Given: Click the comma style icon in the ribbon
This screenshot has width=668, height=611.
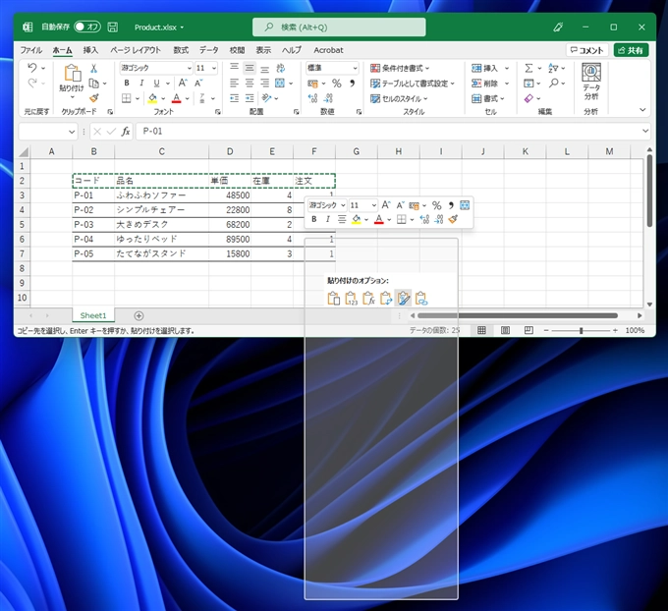Looking at the screenshot, I should tap(353, 83).
